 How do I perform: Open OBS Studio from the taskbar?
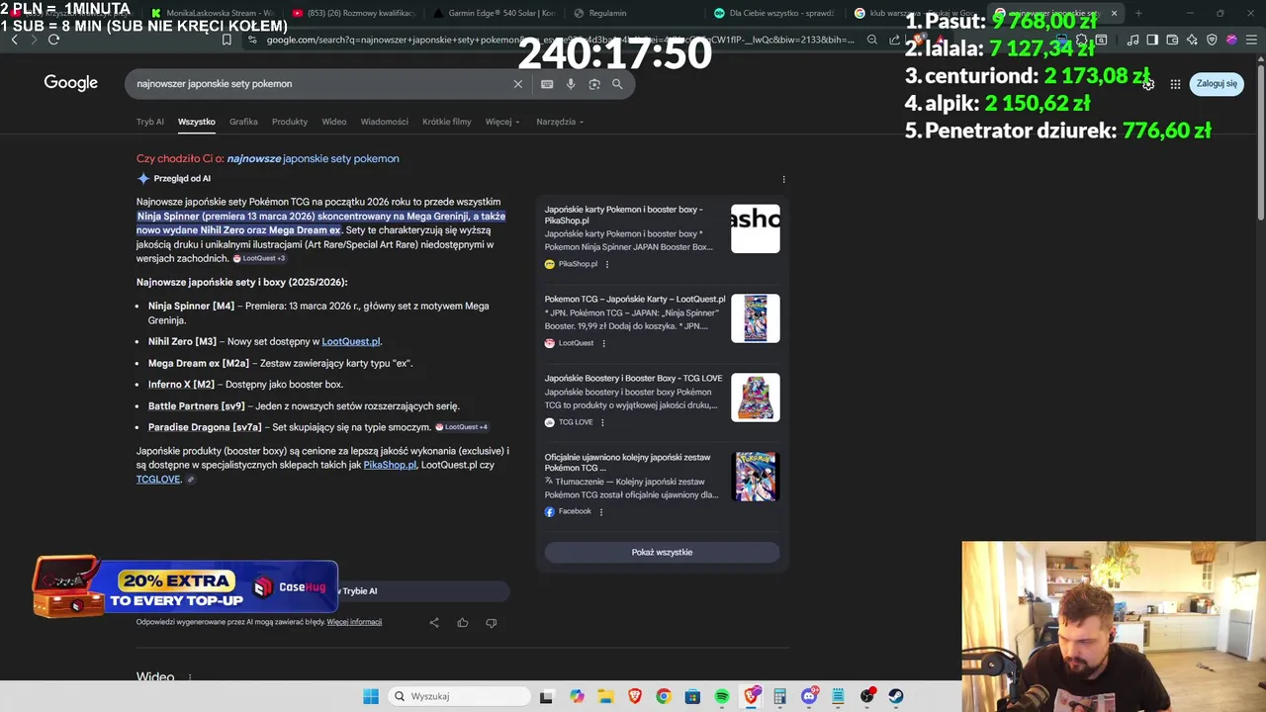pyautogui.click(x=867, y=696)
